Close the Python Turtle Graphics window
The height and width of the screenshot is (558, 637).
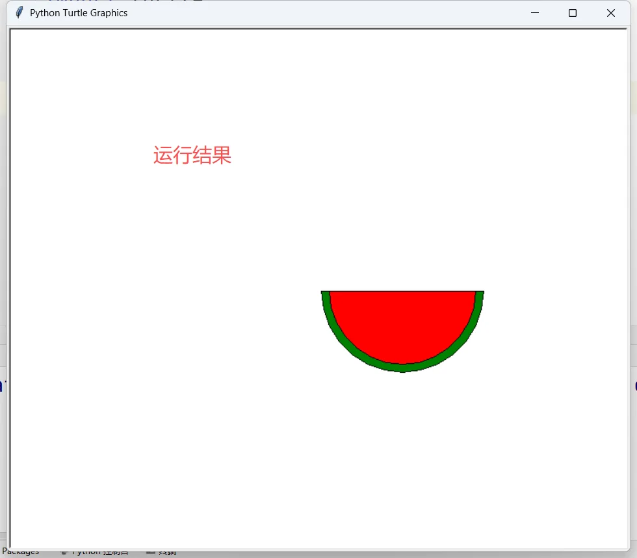click(610, 13)
